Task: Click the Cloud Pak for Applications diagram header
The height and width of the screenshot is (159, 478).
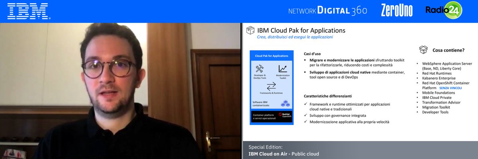Action: [271, 55]
